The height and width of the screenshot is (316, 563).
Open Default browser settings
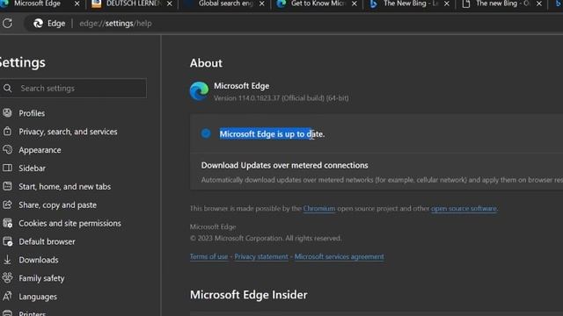(47, 241)
